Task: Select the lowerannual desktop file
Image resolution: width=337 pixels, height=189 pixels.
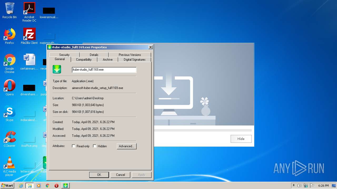Action: coord(49,12)
